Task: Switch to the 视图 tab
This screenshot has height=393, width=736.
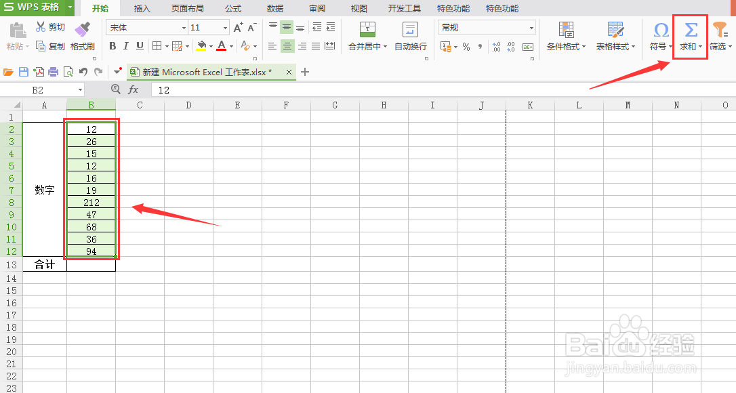Action: click(x=359, y=8)
